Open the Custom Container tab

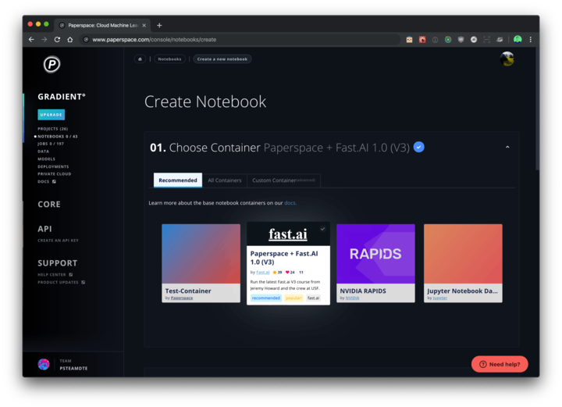pos(283,180)
